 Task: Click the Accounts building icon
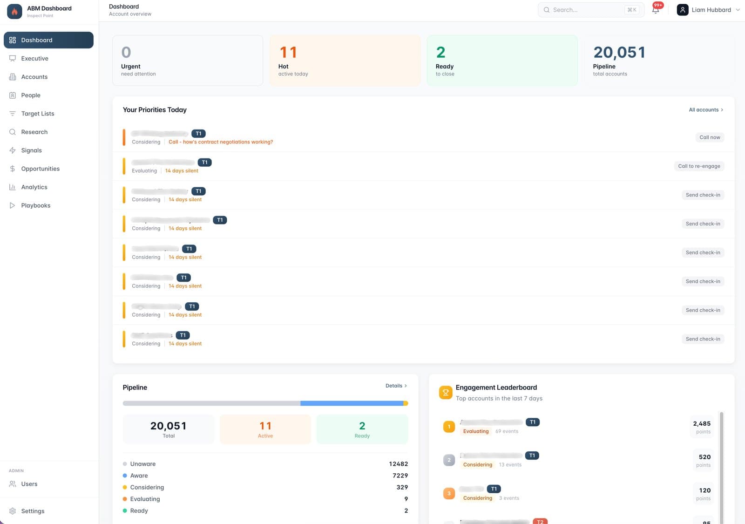pyautogui.click(x=13, y=77)
